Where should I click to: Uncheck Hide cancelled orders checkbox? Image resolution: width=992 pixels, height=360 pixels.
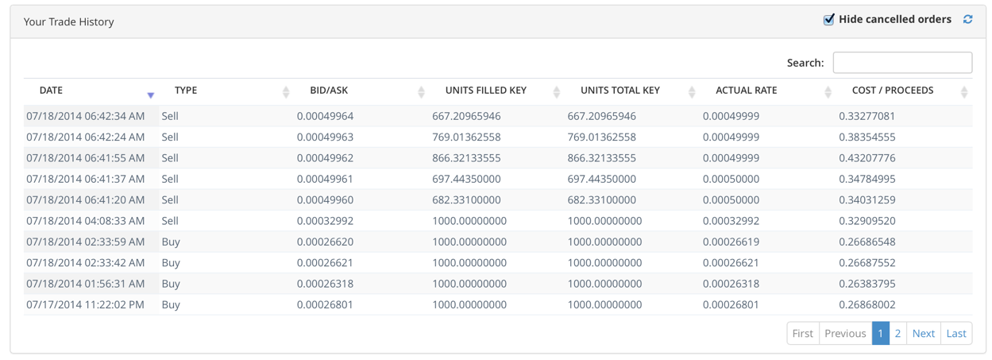pos(828,19)
